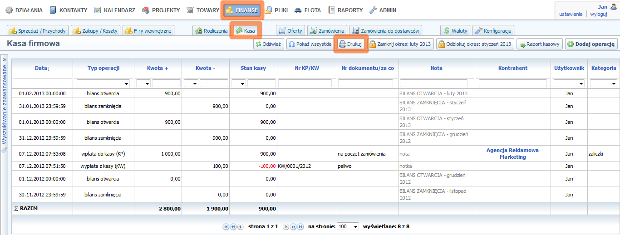620x235 pixels.
Task: Switch to the Zakupy / Koszty tab
Action: coord(96,31)
